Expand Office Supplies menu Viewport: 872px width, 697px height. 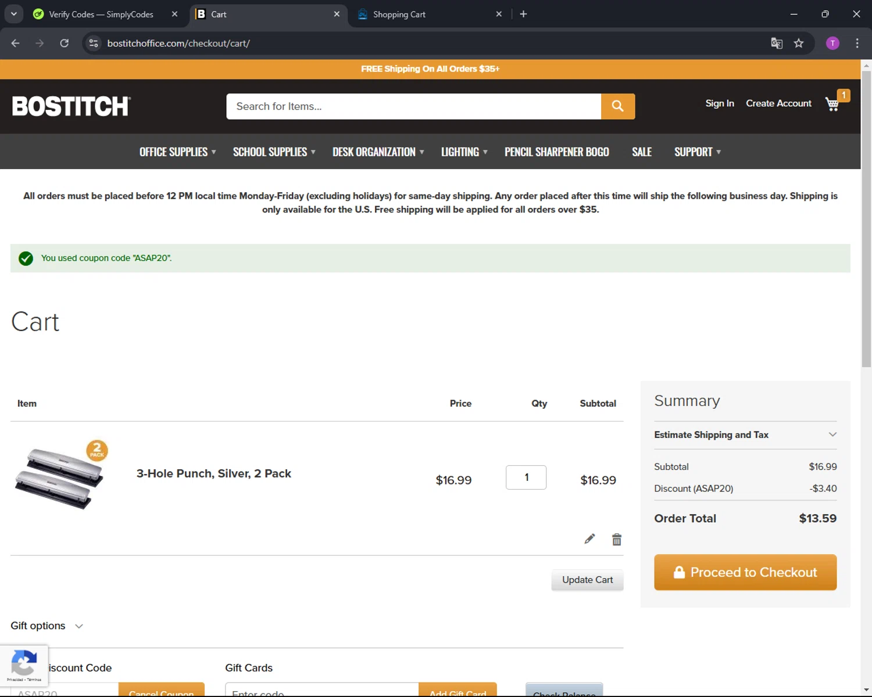[x=178, y=152]
